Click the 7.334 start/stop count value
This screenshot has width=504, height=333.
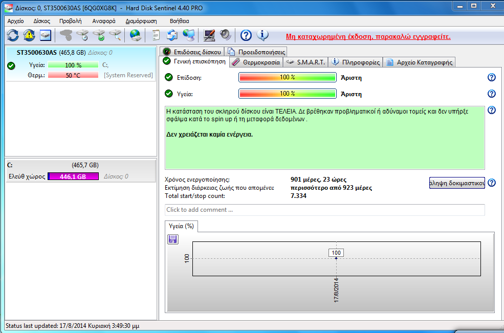pos(298,196)
